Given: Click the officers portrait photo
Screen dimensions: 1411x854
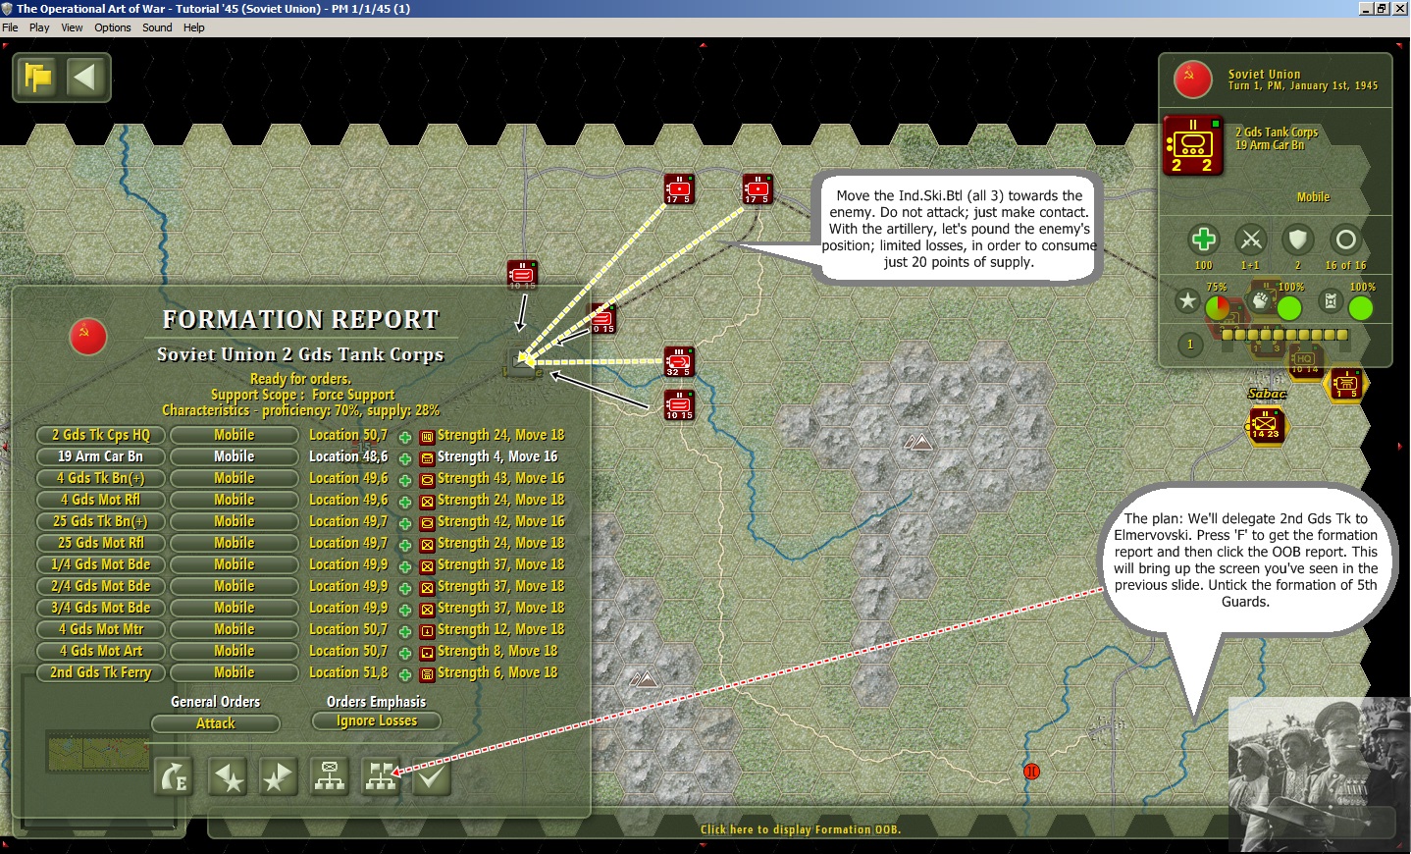Looking at the screenshot, I should point(1319,774).
